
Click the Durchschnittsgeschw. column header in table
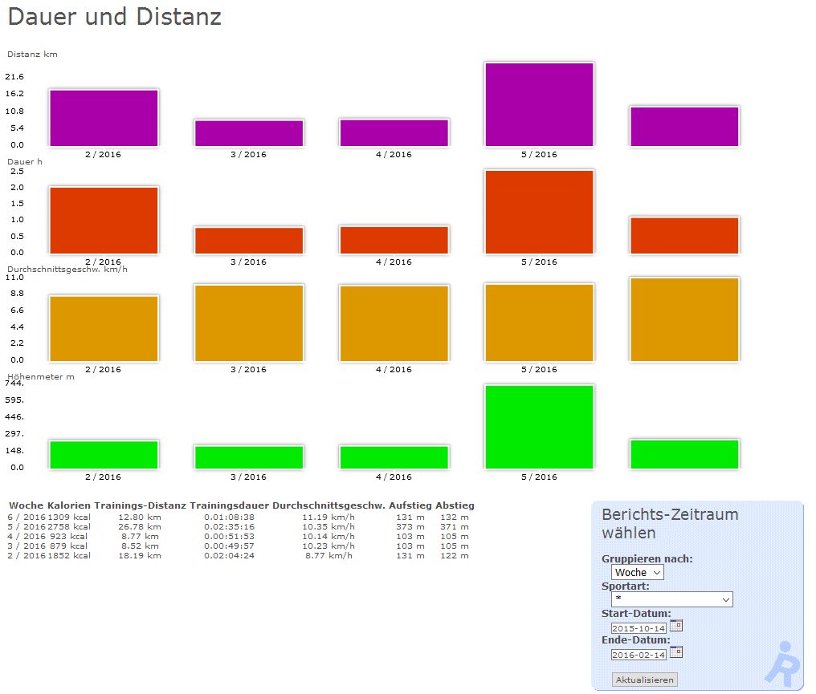pyautogui.click(x=328, y=505)
